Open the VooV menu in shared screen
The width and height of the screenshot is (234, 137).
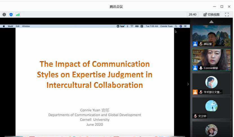(10, 26)
